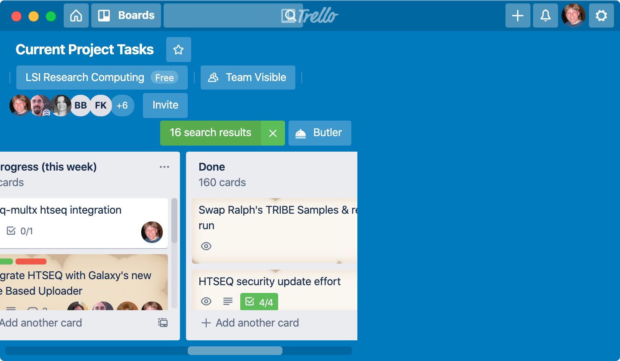This screenshot has height=361, width=620.
Task: Open the 16 search results filter
Action: coord(211,133)
